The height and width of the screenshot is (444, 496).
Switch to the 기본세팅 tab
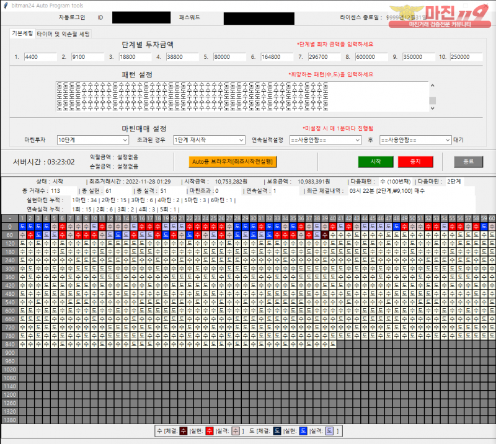click(x=23, y=33)
